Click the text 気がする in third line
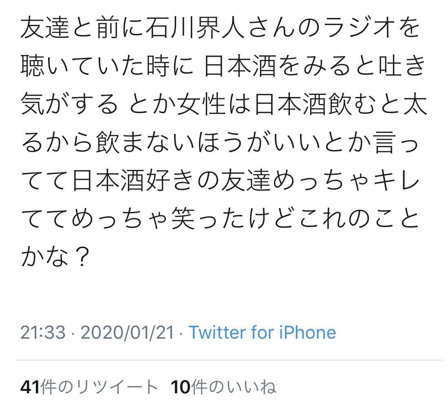Screen dimensions: 448x410 click(69, 104)
